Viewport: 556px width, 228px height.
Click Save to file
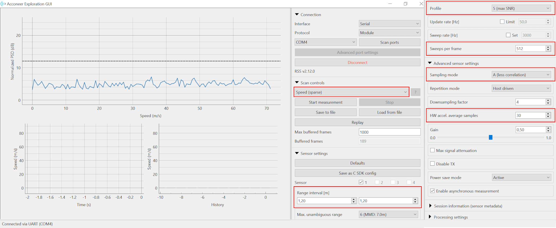(326, 112)
